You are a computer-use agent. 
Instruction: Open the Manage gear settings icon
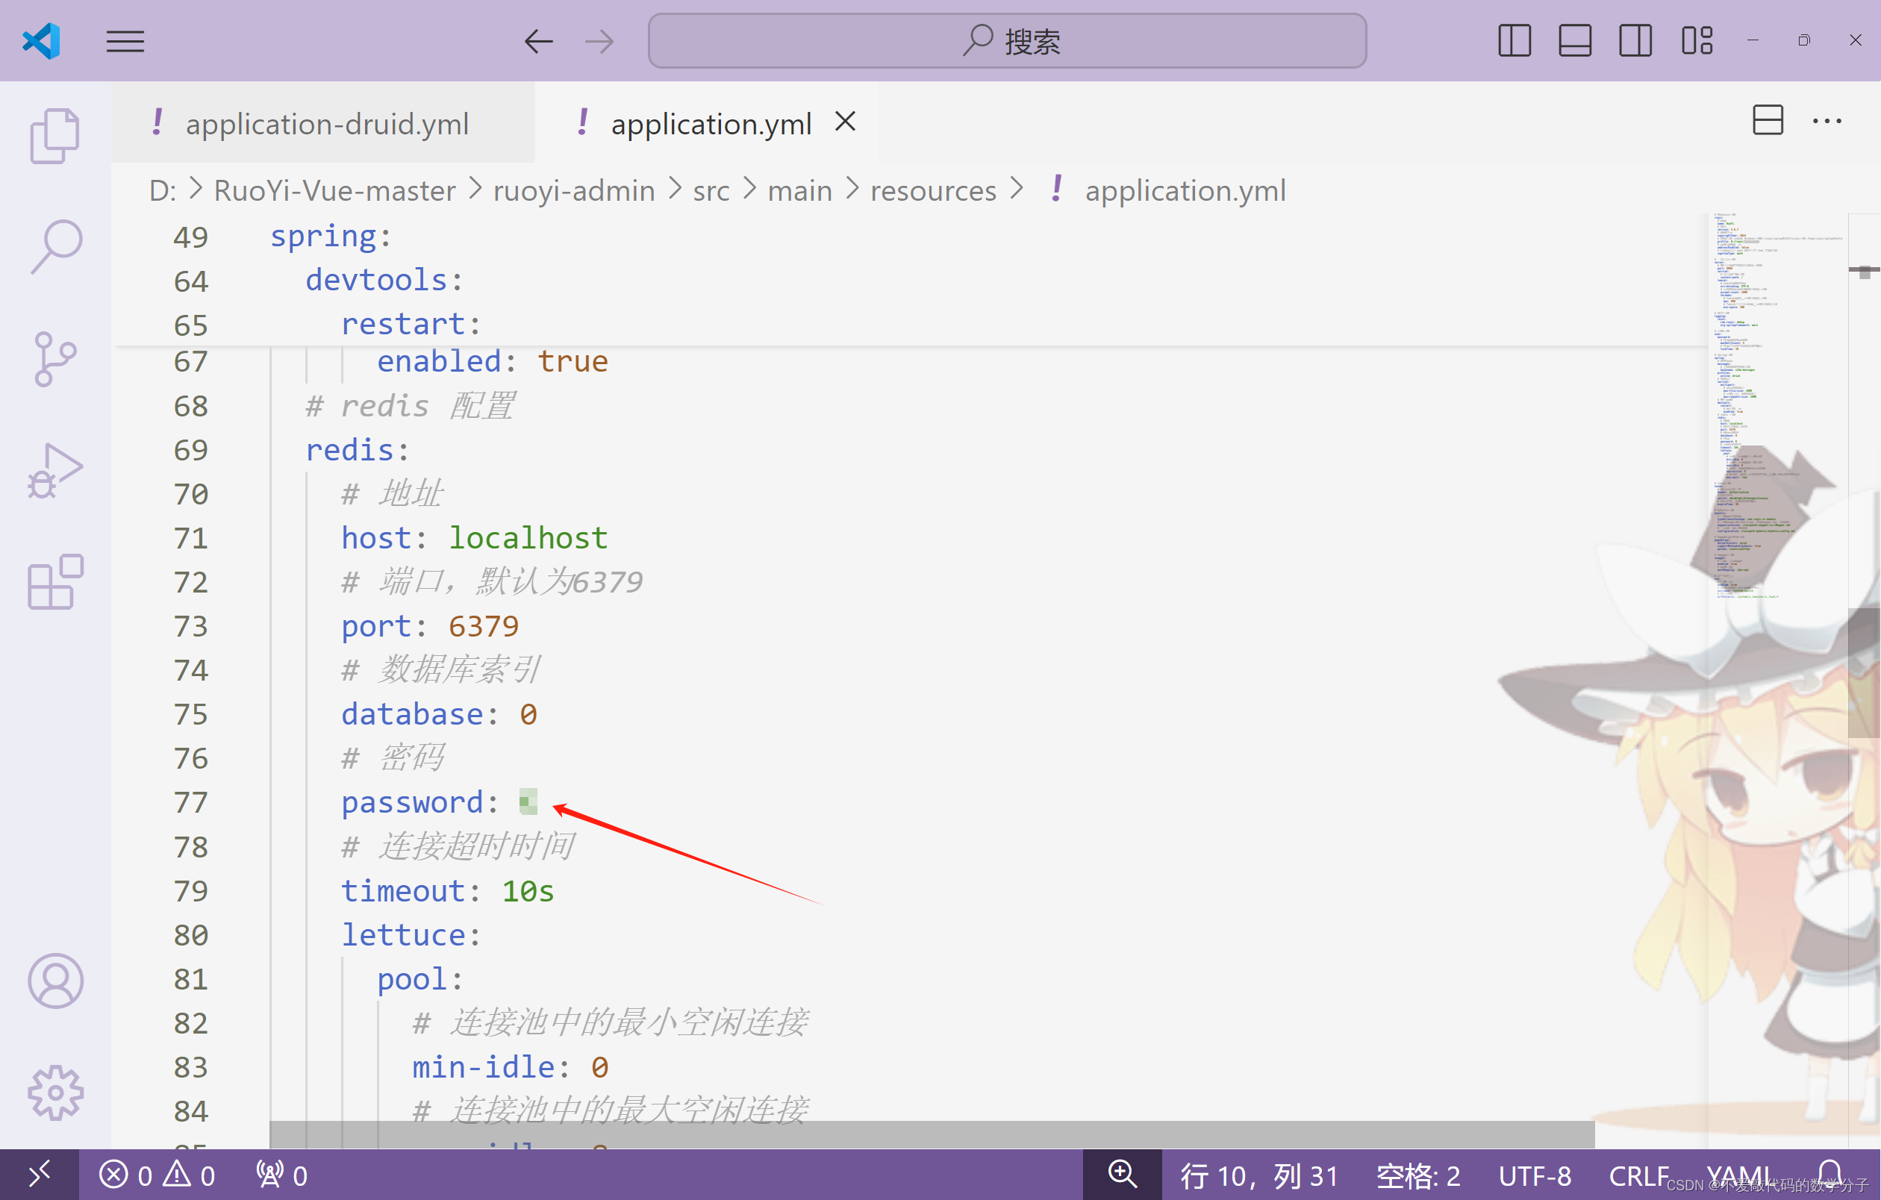pos(54,1093)
